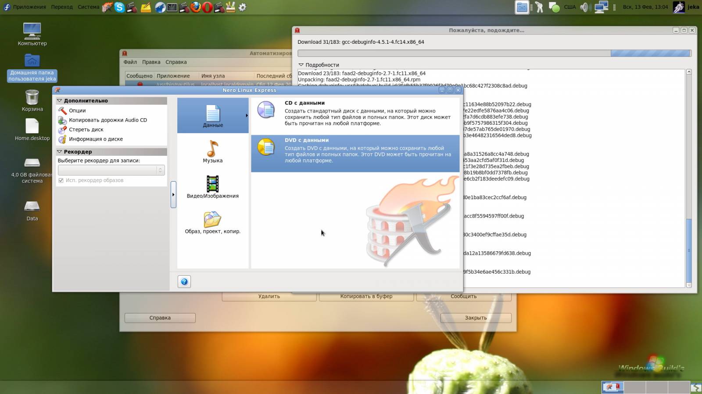Click the scrollbar down arrow in details log

click(689, 285)
